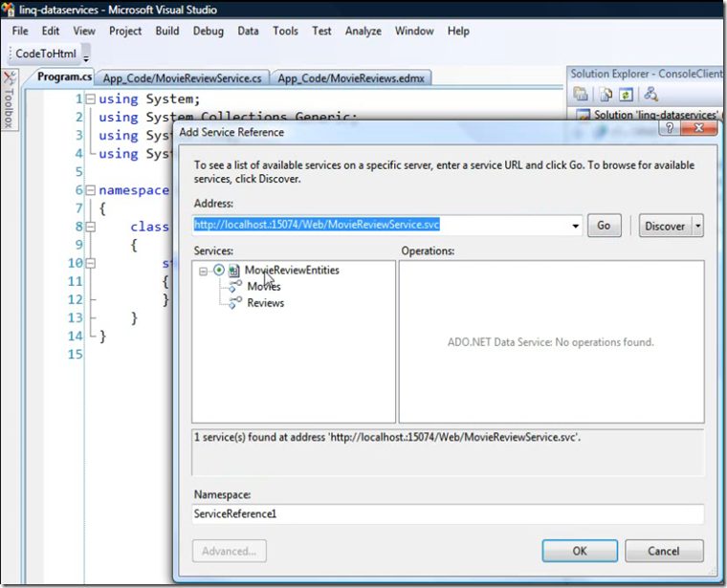The width and height of the screenshot is (727, 588).
Task: Click the dialog Help question-mark button
Action: click(670, 128)
